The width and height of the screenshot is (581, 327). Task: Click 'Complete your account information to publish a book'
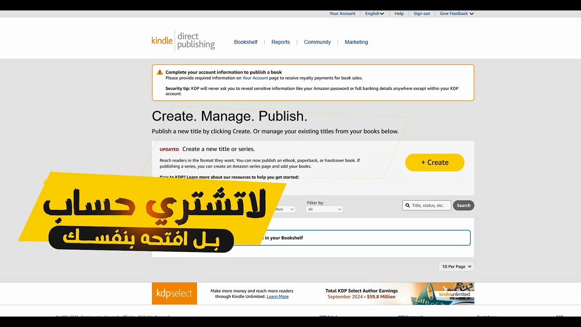(x=224, y=72)
